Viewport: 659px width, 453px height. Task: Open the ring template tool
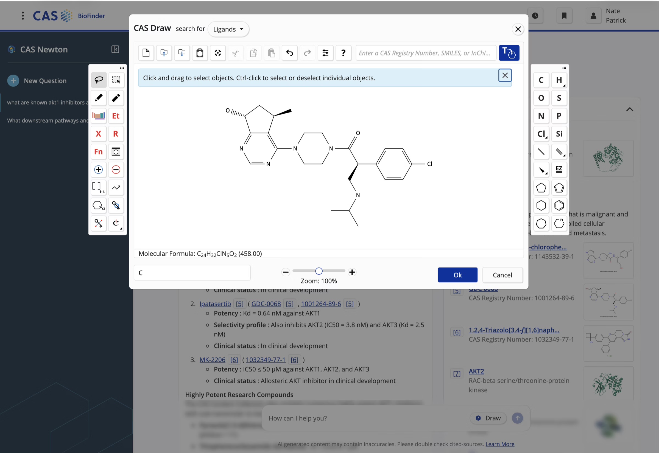coord(116,151)
